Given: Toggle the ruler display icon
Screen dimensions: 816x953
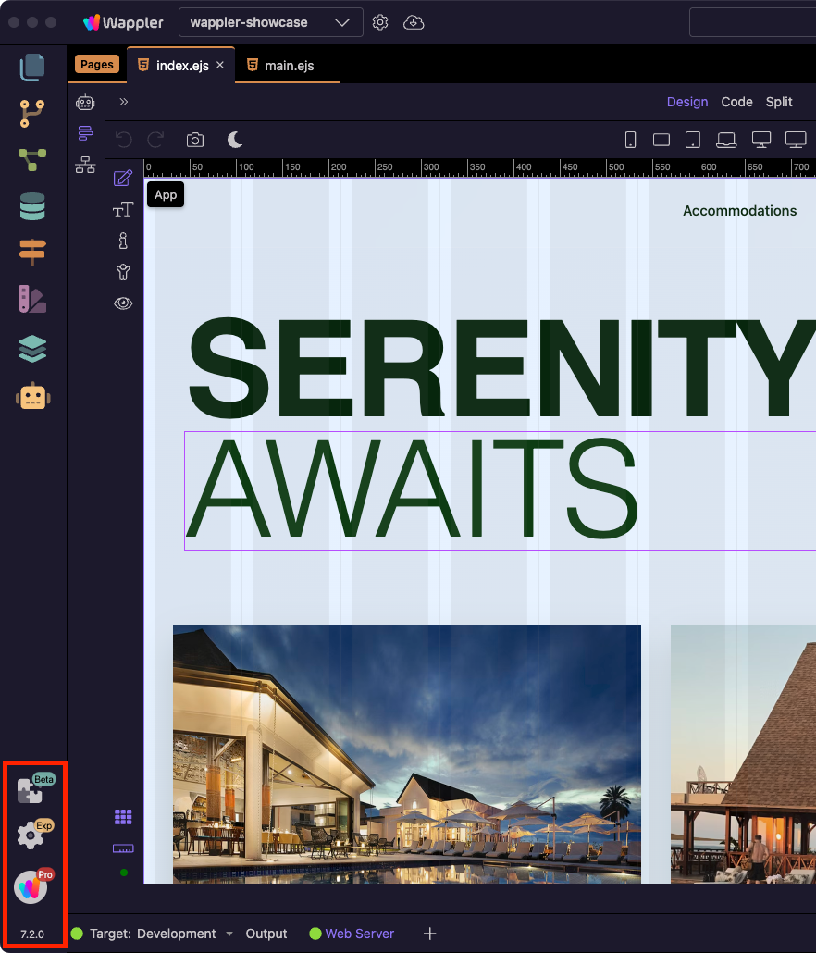Looking at the screenshot, I should tap(123, 848).
